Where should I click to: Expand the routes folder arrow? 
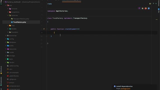click(6, 52)
